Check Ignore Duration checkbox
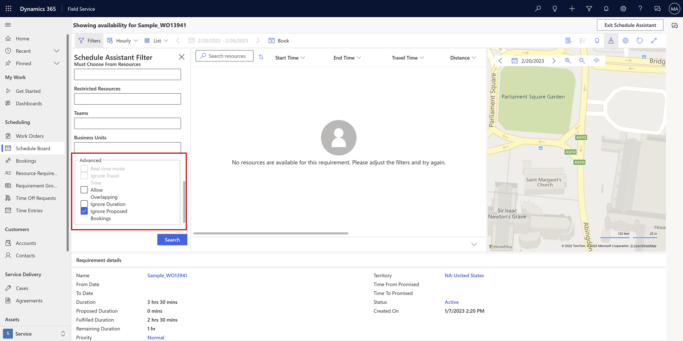Image resolution: width=683 pixels, height=341 pixels. click(x=84, y=204)
